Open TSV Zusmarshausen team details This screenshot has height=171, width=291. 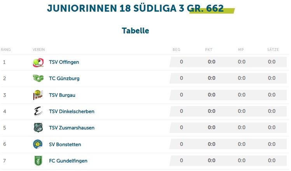pos(71,128)
